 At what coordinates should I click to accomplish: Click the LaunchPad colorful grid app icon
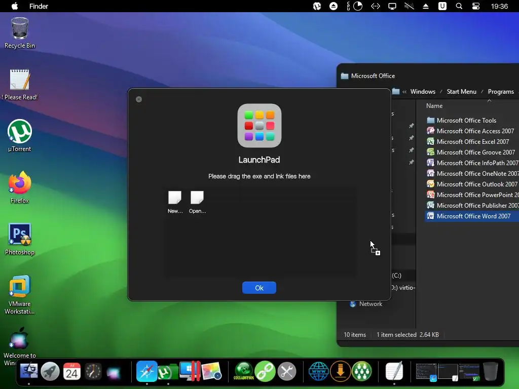(259, 126)
